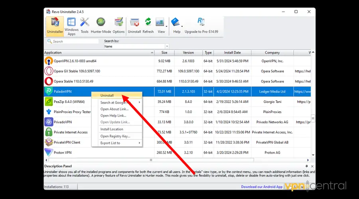Open the Search by Name dropdown

tap(167, 47)
